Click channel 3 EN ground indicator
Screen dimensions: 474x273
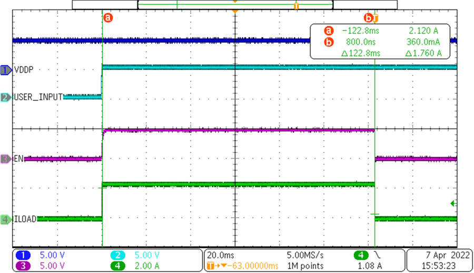pyautogui.click(x=6, y=159)
